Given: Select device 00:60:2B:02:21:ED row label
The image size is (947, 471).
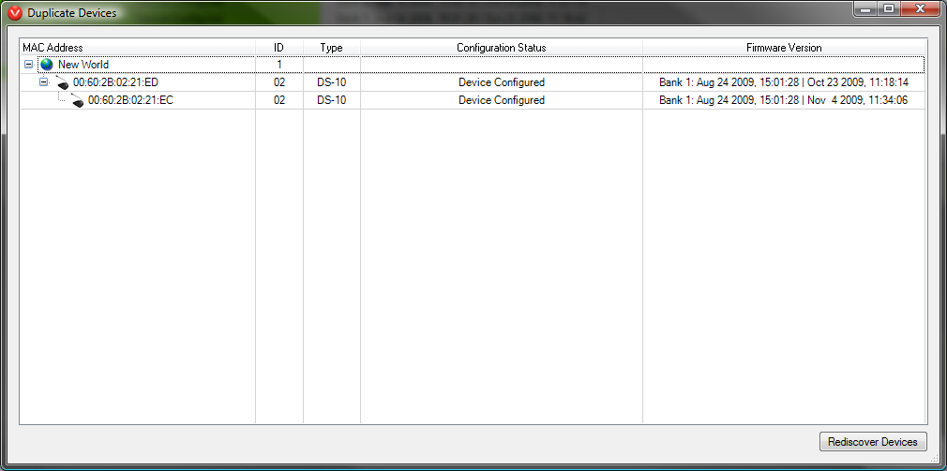Looking at the screenshot, I should pyautogui.click(x=115, y=82).
